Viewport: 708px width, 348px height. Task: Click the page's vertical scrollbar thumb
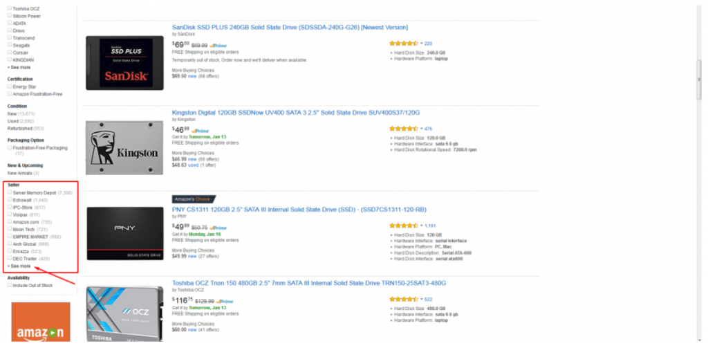(x=700, y=79)
